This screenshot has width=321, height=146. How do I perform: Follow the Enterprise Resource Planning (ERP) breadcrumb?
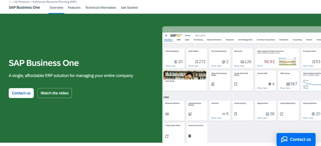pyautogui.click(x=55, y=2)
